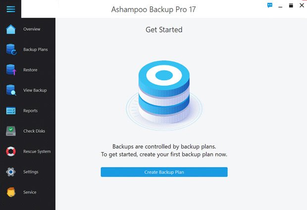Click the Settings gear icon
The image size is (307, 210).
(x=11, y=172)
